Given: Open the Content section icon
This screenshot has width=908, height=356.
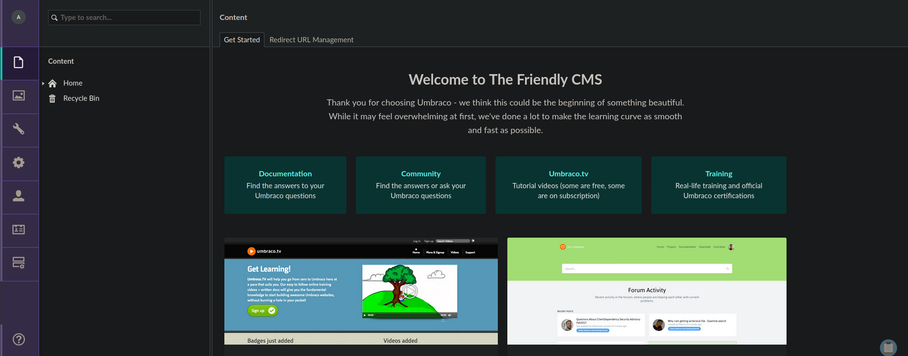Looking at the screenshot, I should point(19,62).
